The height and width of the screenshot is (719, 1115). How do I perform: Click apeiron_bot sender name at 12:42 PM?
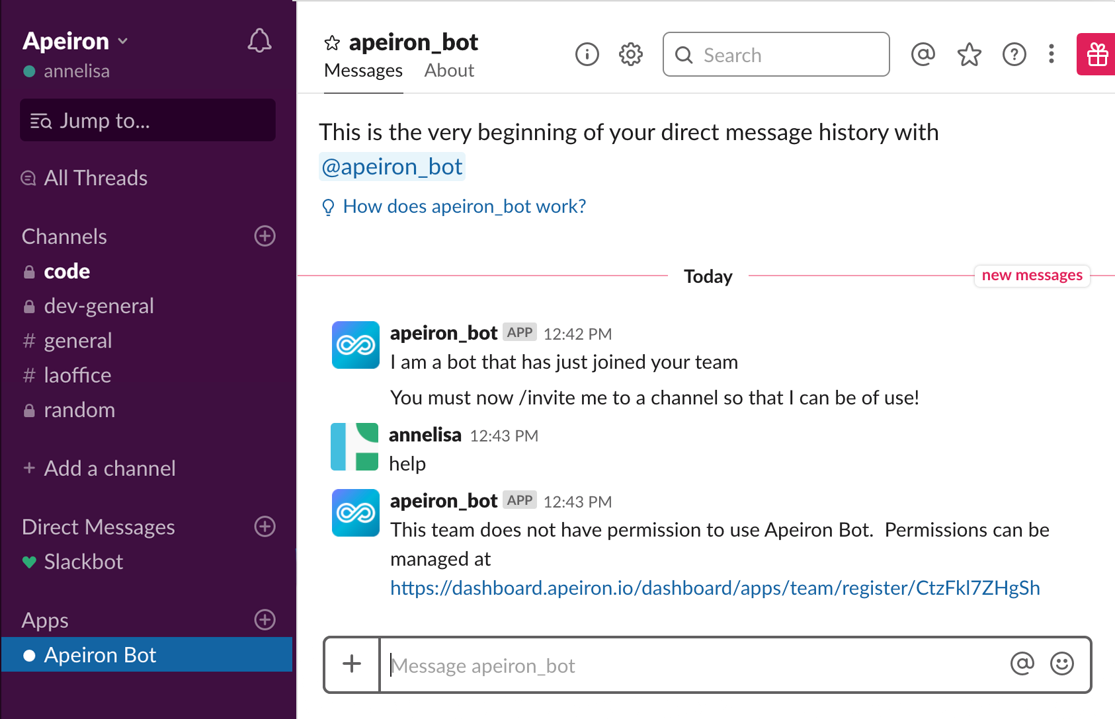coord(444,332)
